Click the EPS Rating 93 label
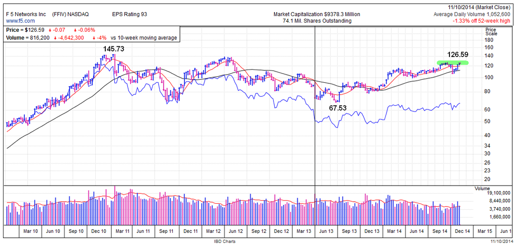Screen dimensions: 516x245 pyautogui.click(x=130, y=15)
